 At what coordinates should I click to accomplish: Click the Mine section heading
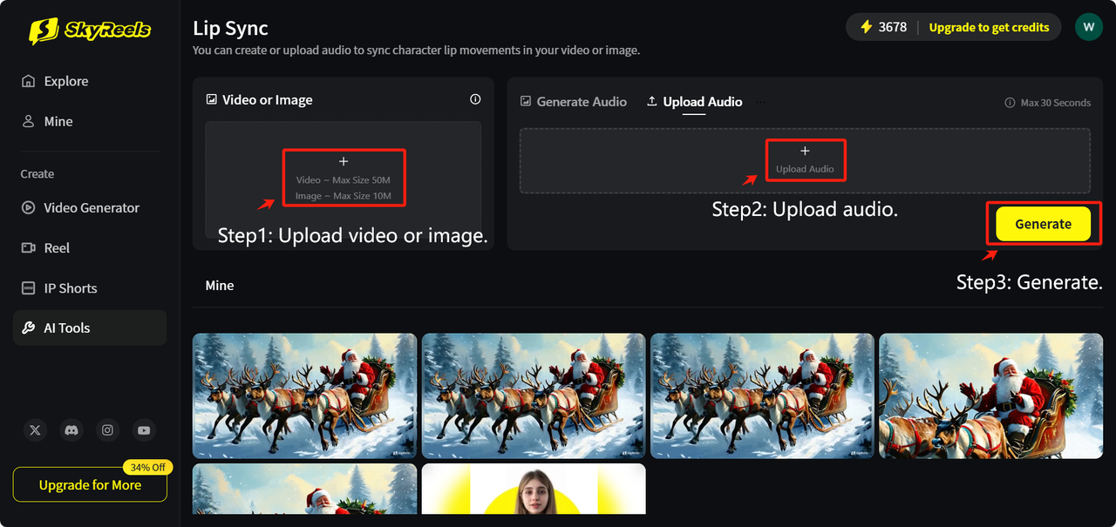(x=220, y=286)
